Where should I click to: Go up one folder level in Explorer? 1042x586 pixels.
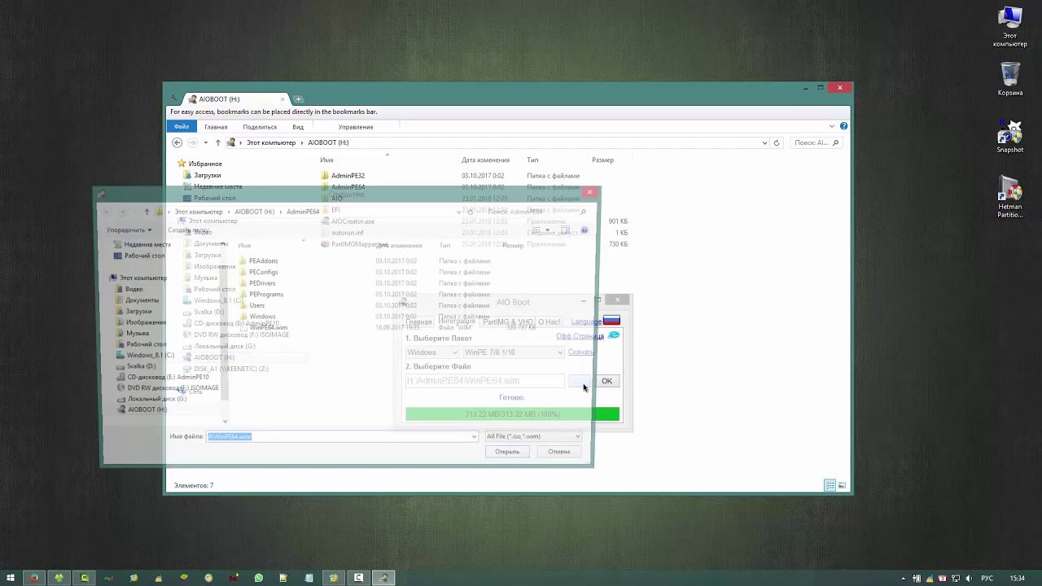[217, 142]
